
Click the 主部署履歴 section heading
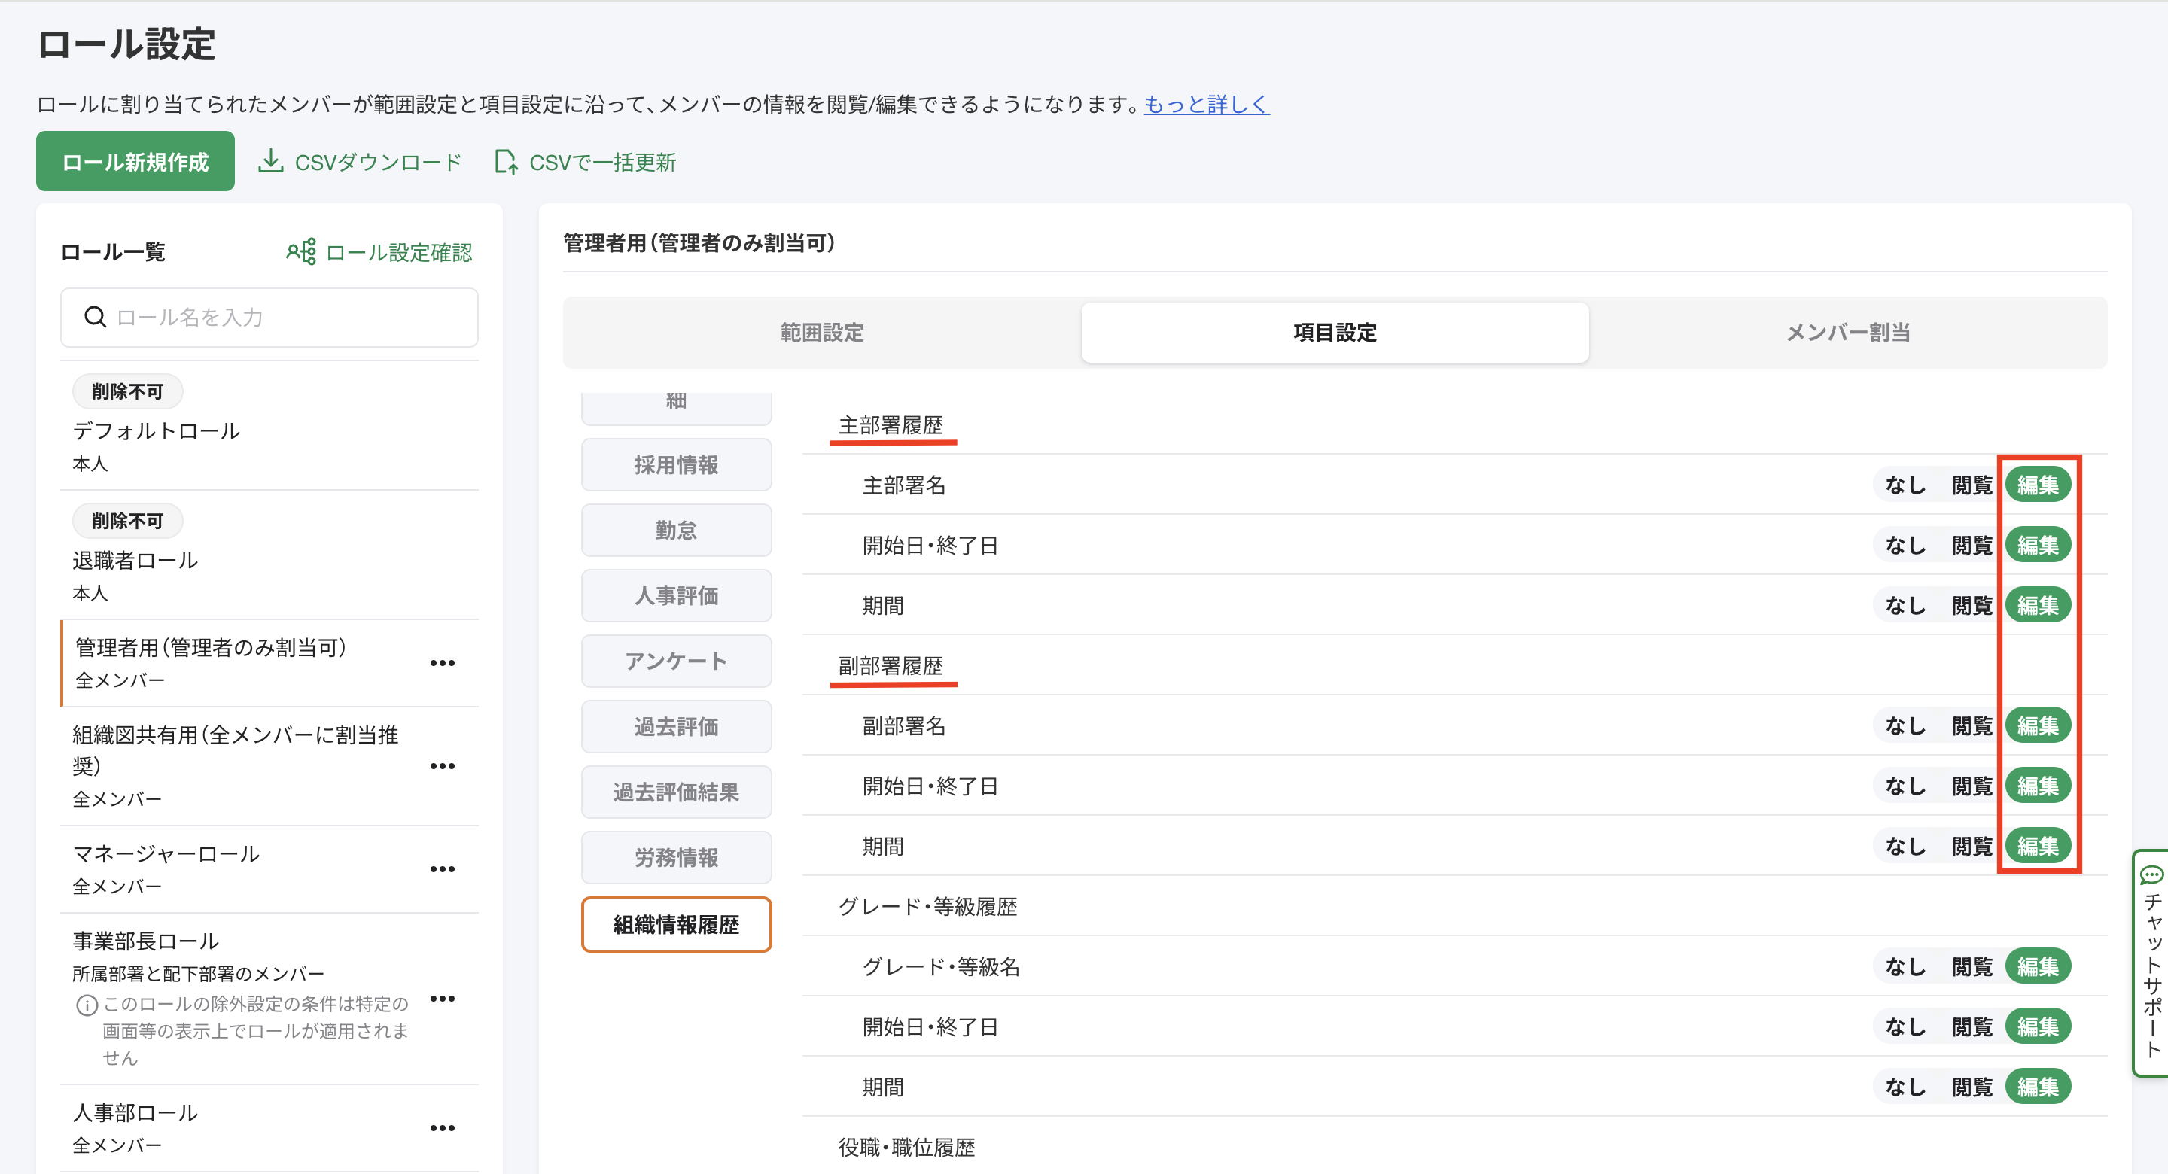(x=891, y=425)
